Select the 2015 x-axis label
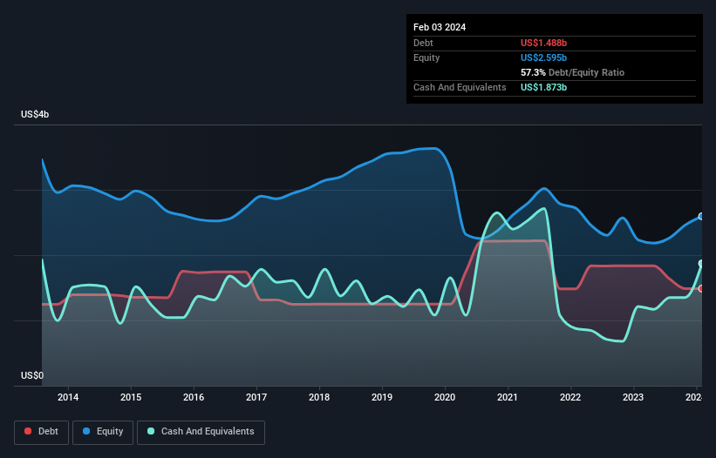 (x=131, y=397)
